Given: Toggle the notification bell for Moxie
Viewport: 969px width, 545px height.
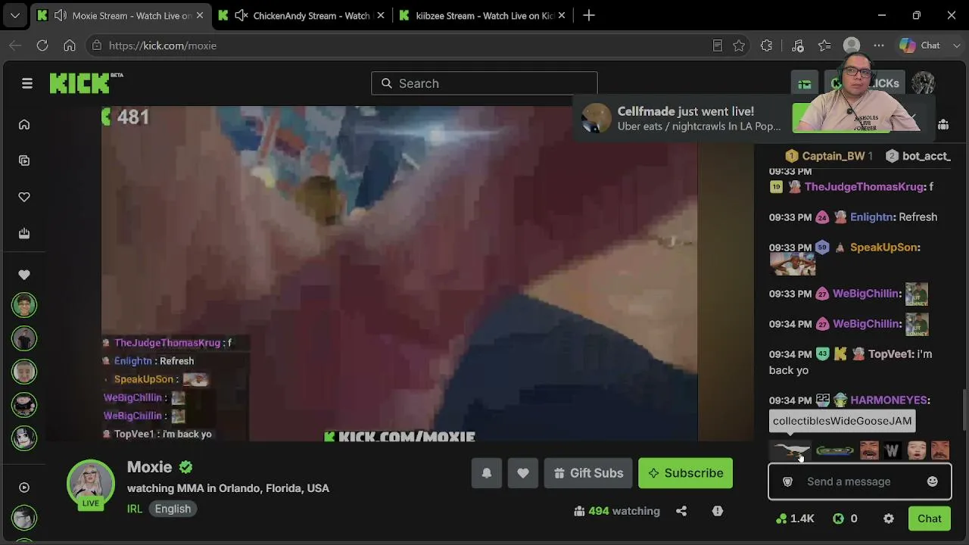Looking at the screenshot, I should pos(487,473).
